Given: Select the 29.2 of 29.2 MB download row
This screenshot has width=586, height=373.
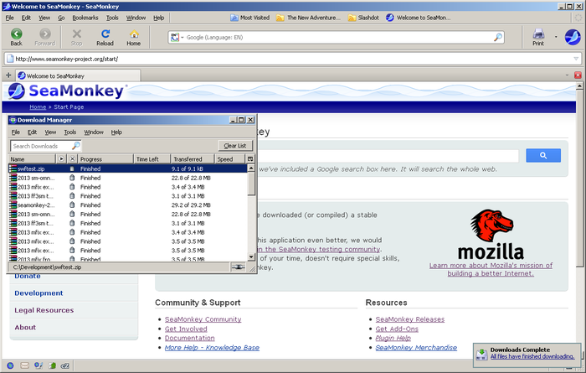Looking at the screenshot, I should coord(128,205).
